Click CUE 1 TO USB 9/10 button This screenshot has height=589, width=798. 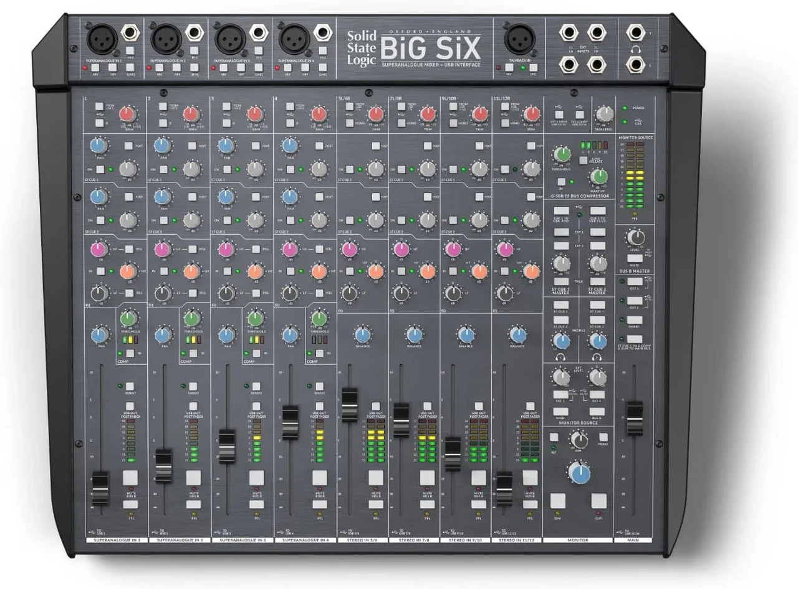561,211
